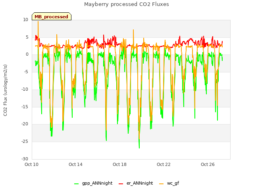254x191 pixels.
Task: Click the 0 y-axis tick label
Action: click(27, 55)
